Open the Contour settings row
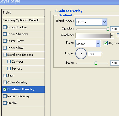119x116 pixels. (x=23, y=62)
